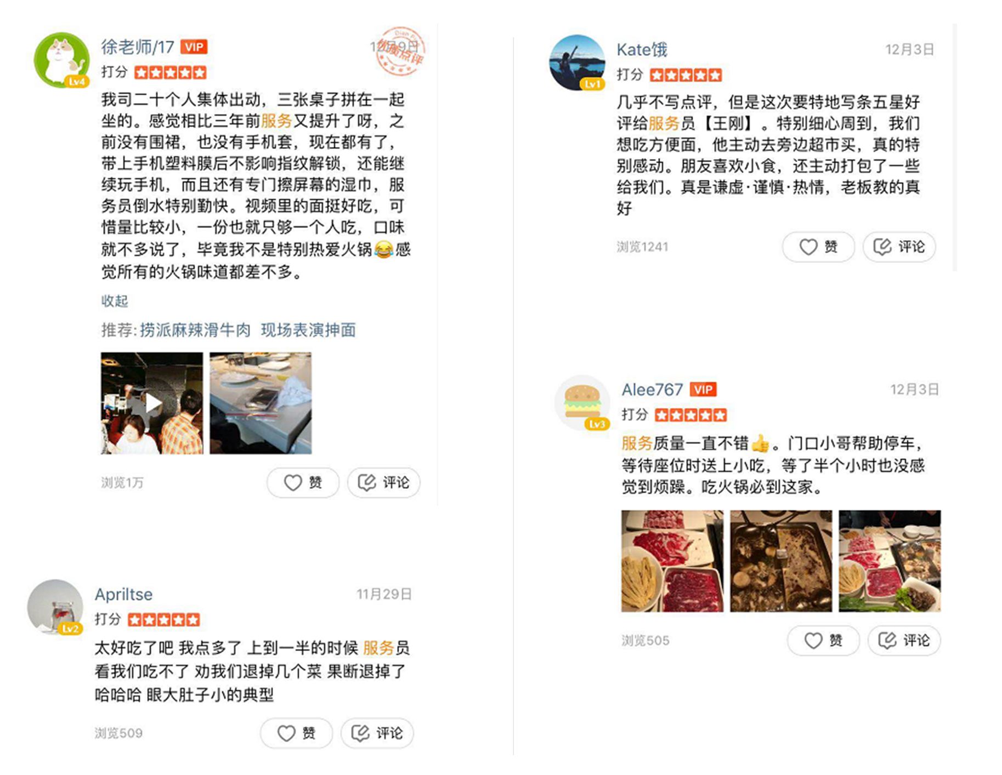Open the Apriltse username link
The height and width of the screenshot is (775, 1002).
(123, 594)
